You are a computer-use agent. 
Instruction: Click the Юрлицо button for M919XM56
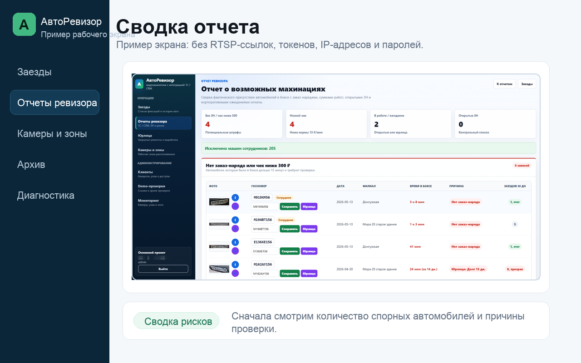point(309,206)
